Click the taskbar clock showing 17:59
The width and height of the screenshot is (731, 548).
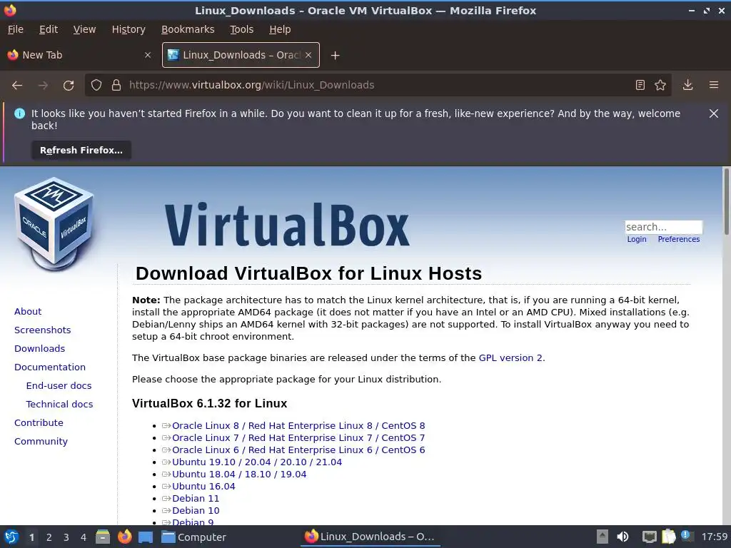[714, 537]
